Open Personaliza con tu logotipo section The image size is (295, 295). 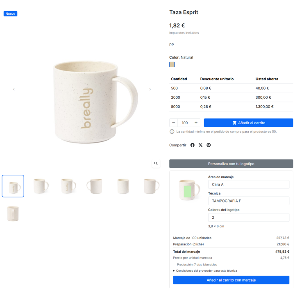(x=231, y=164)
